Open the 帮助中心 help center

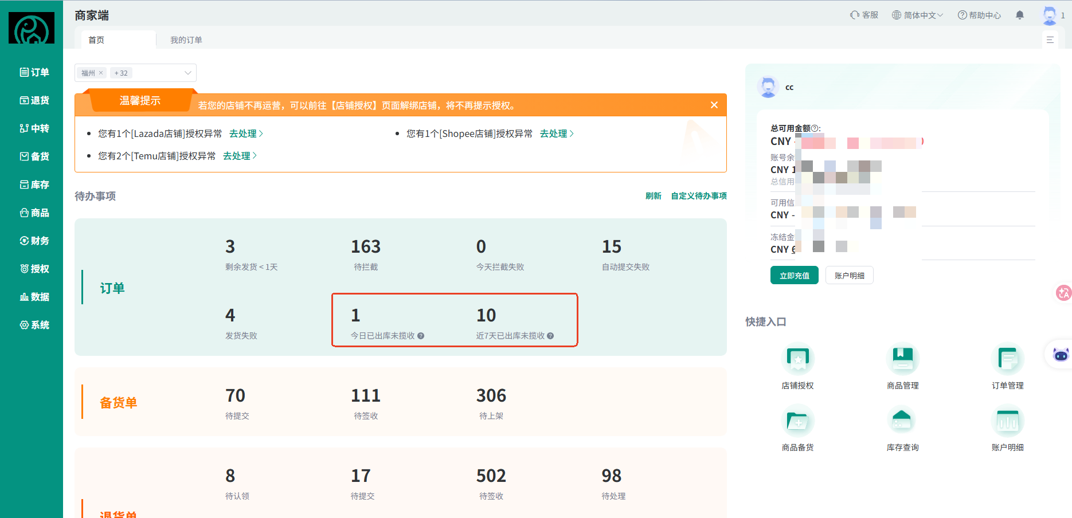click(x=979, y=15)
